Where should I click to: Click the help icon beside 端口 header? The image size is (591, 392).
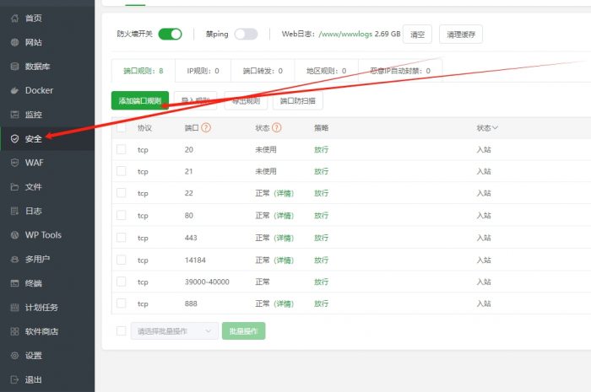[x=206, y=127]
